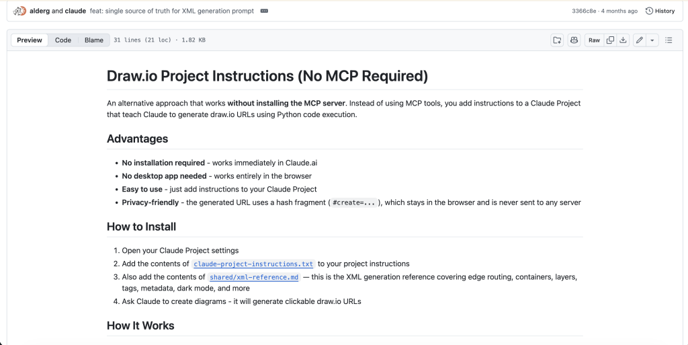The height and width of the screenshot is (345, 688).
Task: Open the outline list icon
Action: (669, 40)
